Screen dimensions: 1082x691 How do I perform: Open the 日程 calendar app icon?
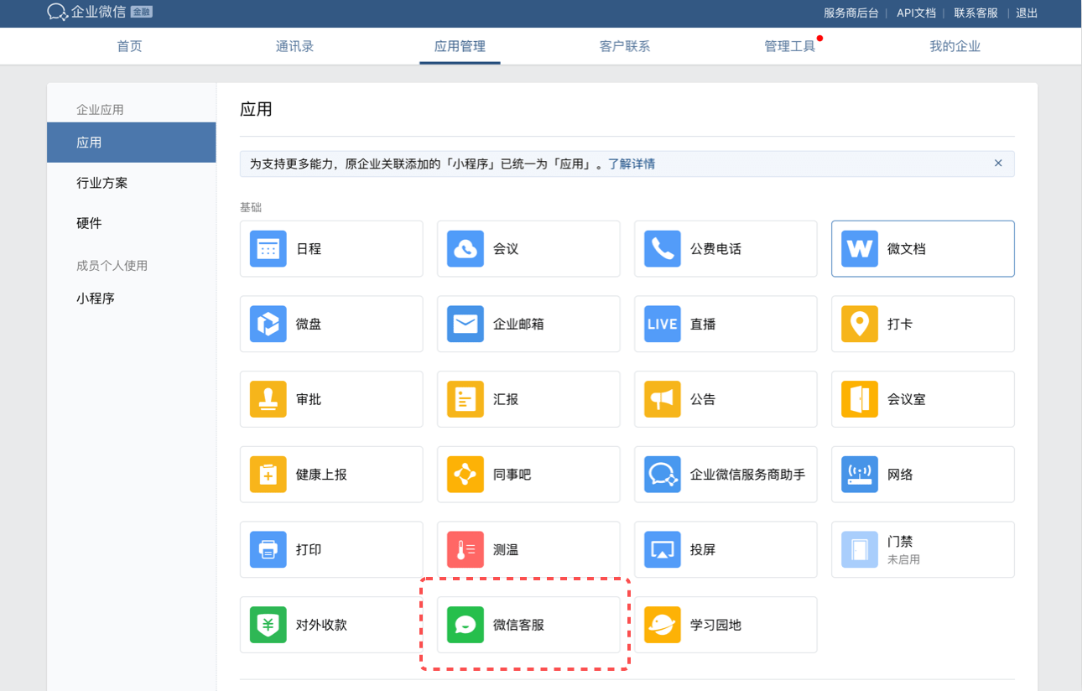click(x=268, y=249)
